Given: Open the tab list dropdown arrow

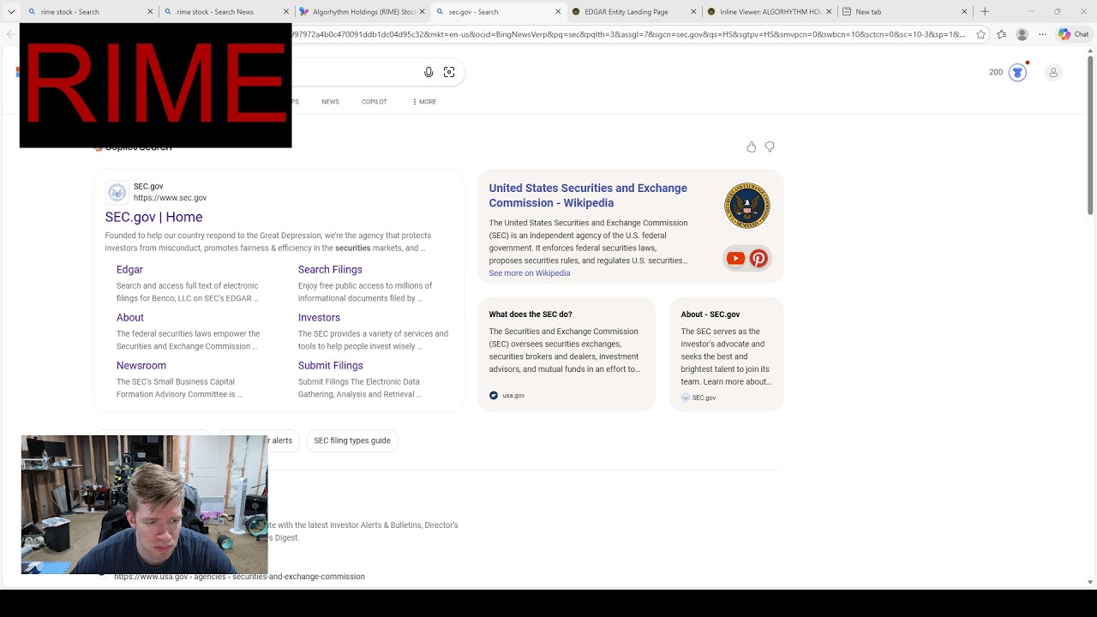Looking at the screenshot, I should [11, 11].
